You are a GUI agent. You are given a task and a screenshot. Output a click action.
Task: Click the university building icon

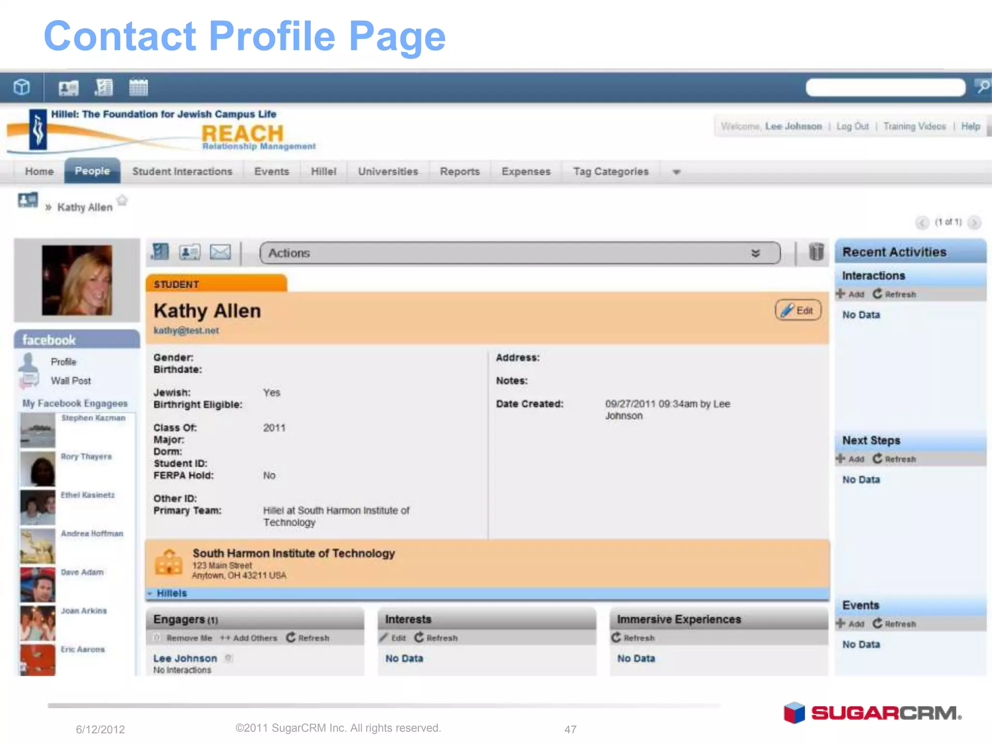click(169, 562)
